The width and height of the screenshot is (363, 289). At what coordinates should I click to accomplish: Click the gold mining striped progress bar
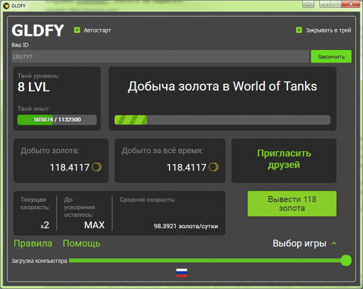(222, 120)
